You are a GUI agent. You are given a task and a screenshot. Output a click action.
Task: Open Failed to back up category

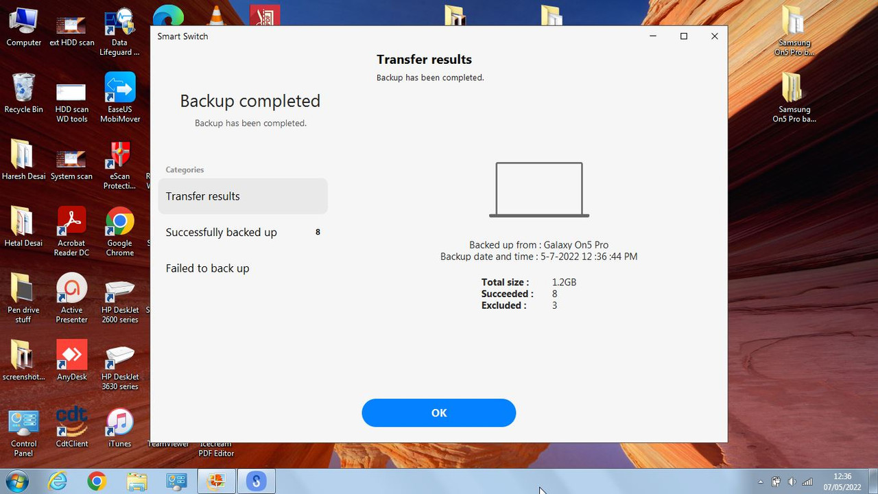click(x=243, y=268)
